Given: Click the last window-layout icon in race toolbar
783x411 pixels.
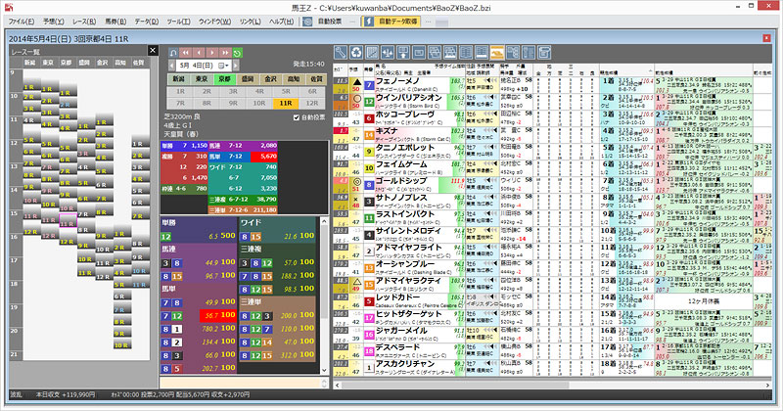Looking at the screenshot, I should pyautogui.click(x=544, y=53).
